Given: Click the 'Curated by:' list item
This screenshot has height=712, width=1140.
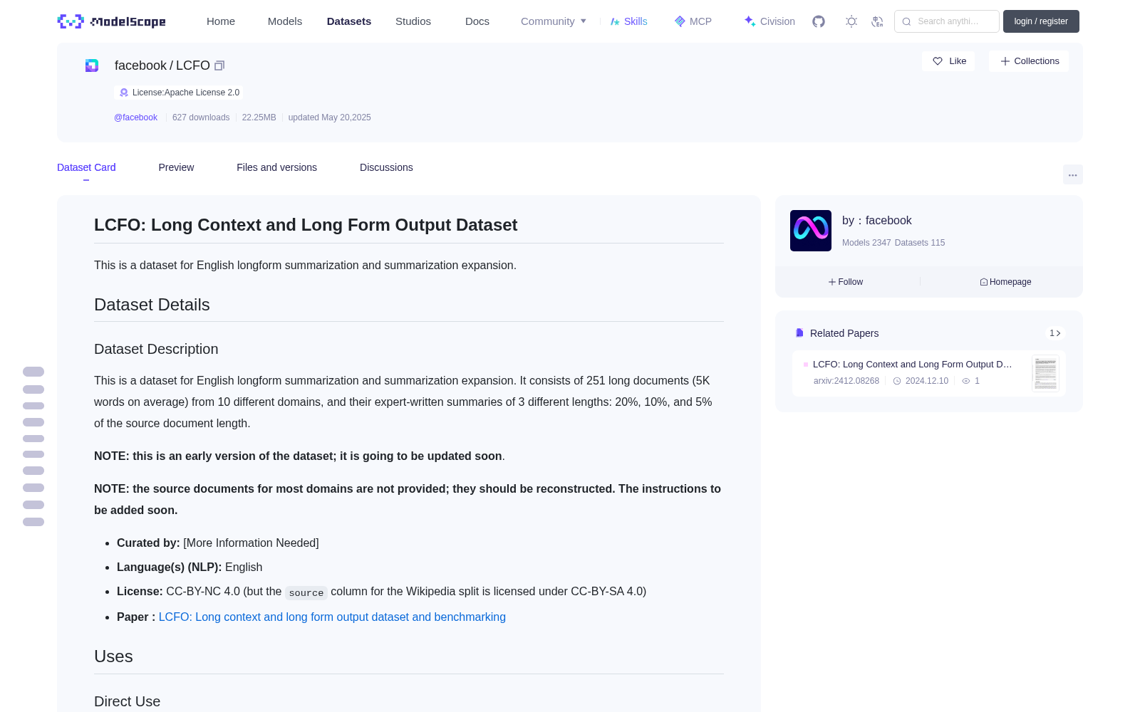Looking at the screenshot, I should pyautogui.click(x=218, y=543).
